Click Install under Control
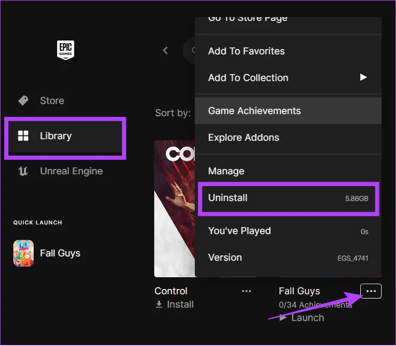The width and height of the screenshot is (396, 346). click(x=180, y=304)
